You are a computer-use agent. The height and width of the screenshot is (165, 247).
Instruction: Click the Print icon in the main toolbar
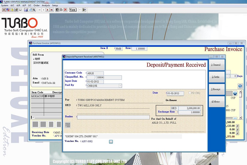(26, 10)
